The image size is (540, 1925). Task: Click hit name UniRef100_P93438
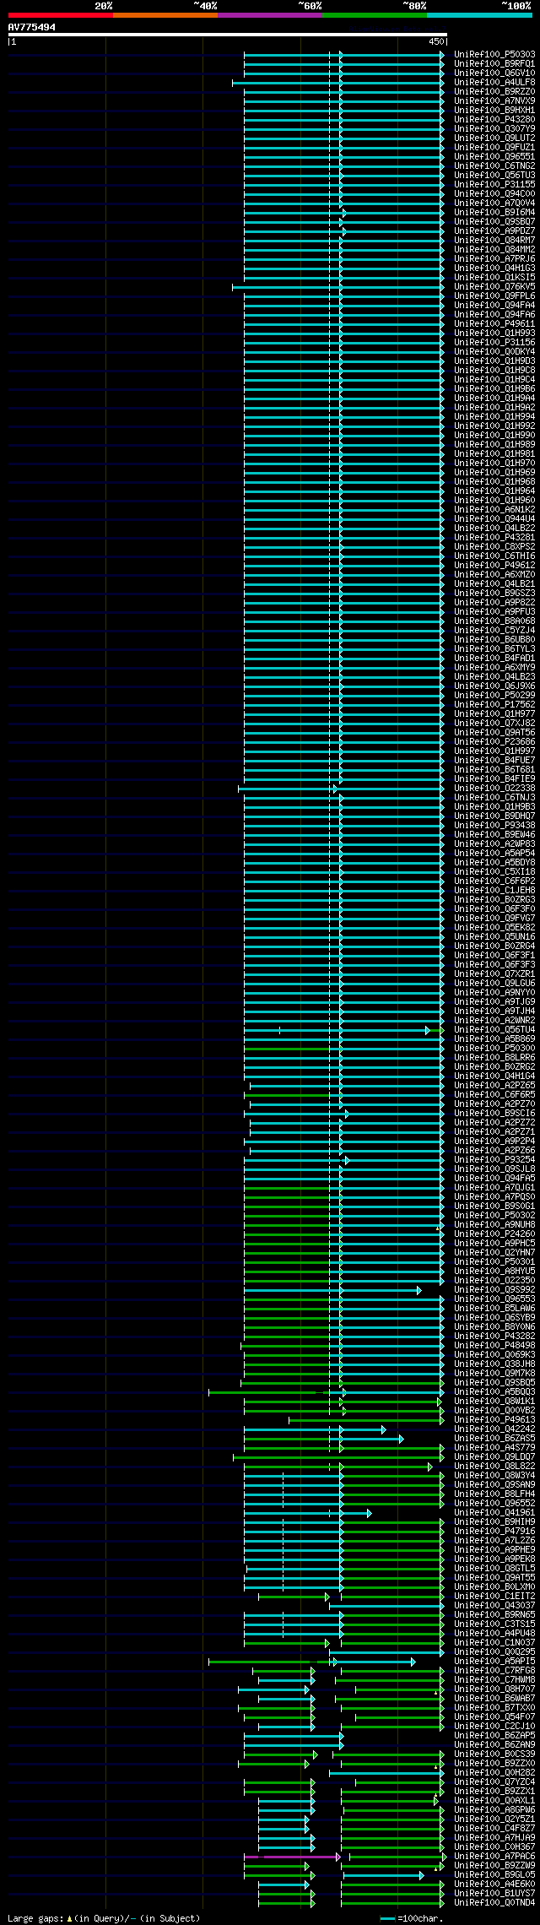click(494, 825)
